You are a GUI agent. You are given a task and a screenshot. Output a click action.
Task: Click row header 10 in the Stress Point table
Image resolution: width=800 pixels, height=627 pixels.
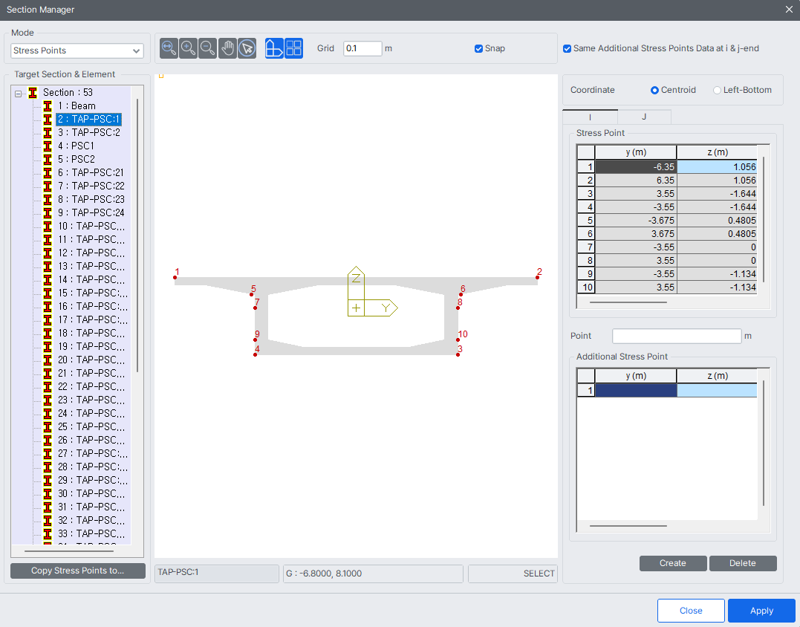tap(586, 287)
